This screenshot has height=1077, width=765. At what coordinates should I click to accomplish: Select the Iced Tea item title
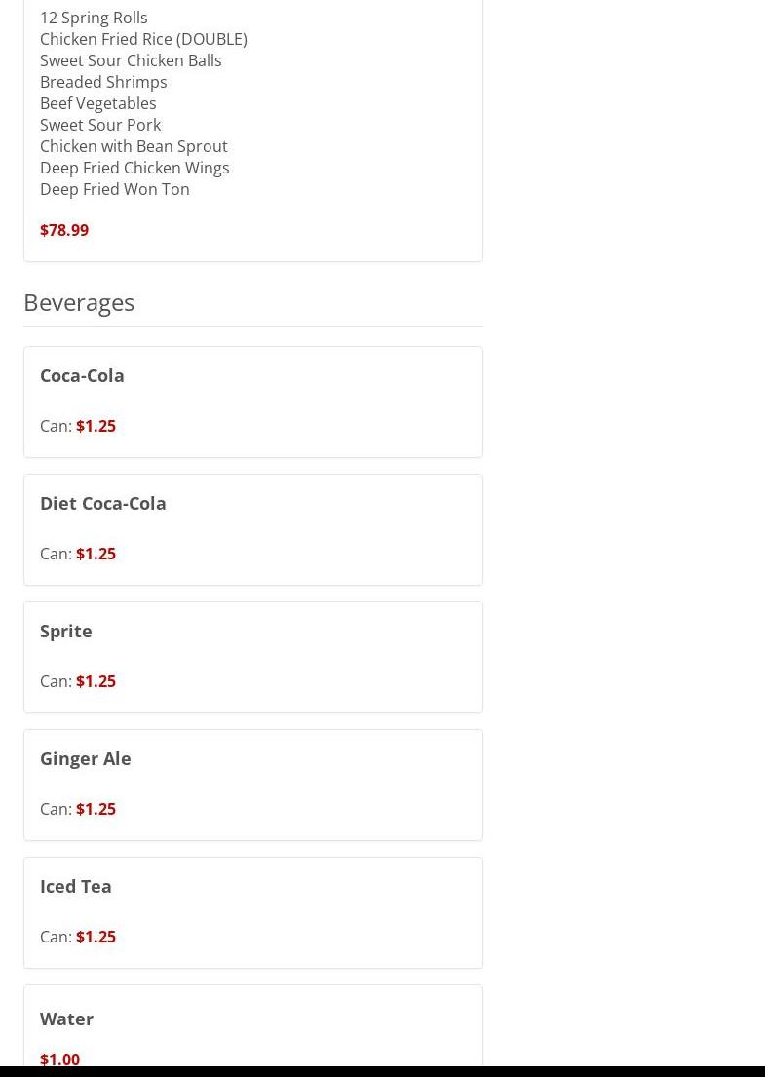tap(75, 886)
